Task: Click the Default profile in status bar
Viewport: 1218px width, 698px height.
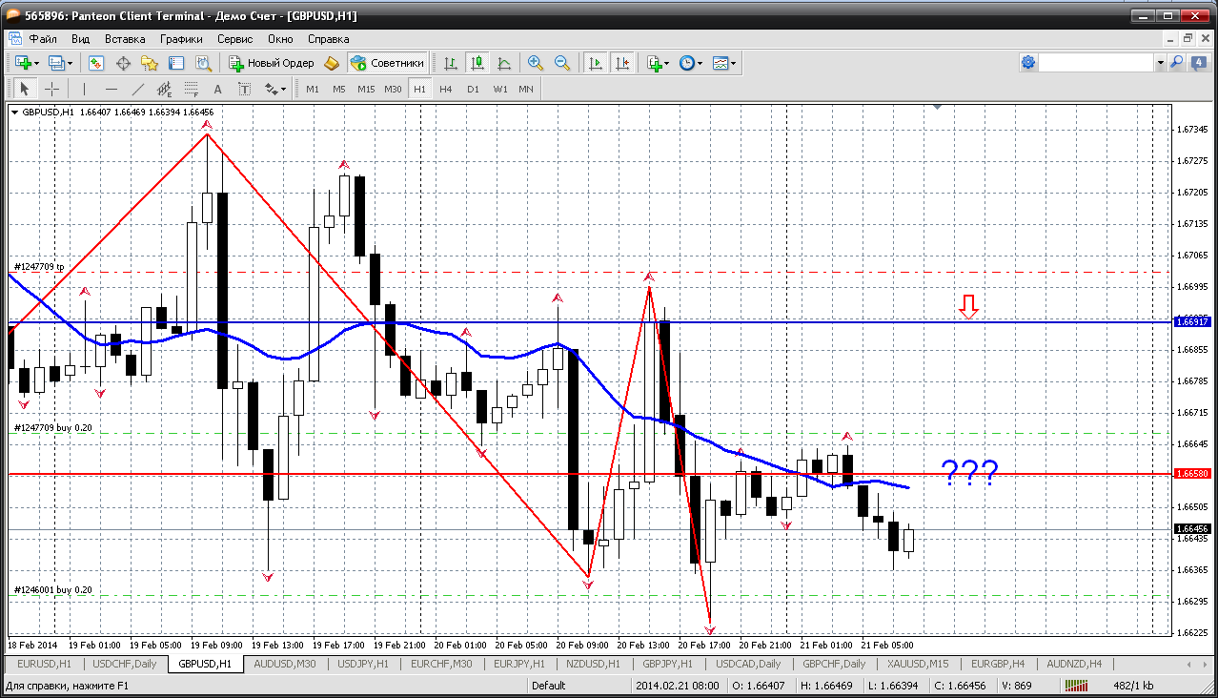Action: pos(549,685)
